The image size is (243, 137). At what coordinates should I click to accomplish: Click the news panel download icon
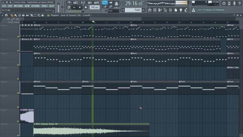[x=193, y=10]
